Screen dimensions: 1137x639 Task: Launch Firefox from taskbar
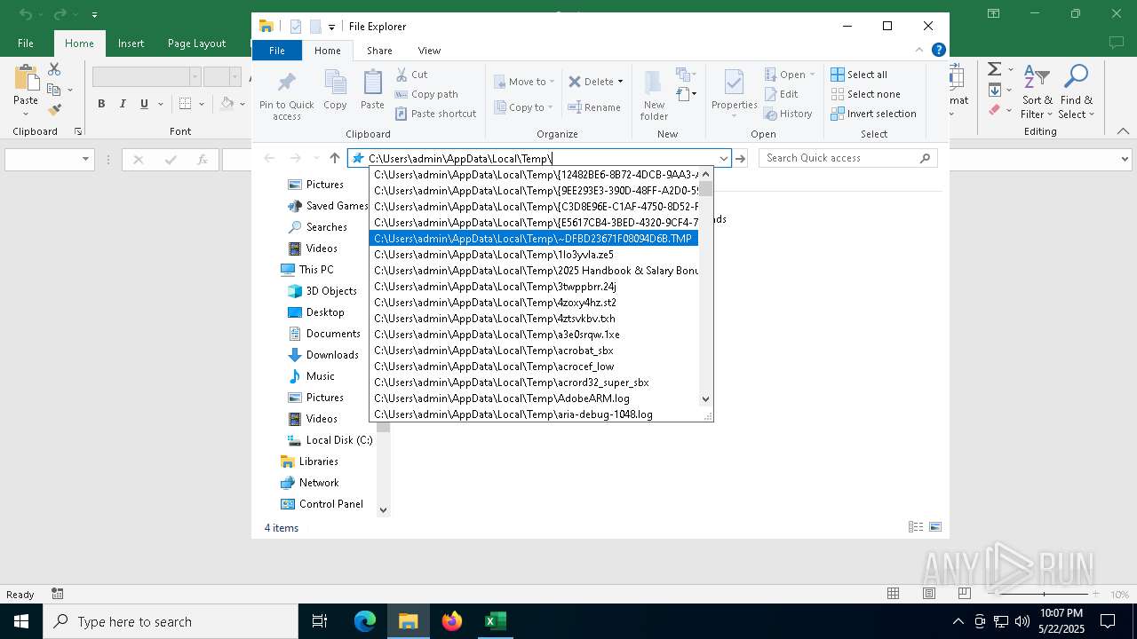pos(452,621)
